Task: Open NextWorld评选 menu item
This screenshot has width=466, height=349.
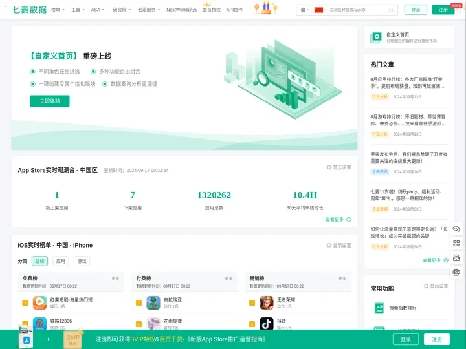Action: point(181,10)
